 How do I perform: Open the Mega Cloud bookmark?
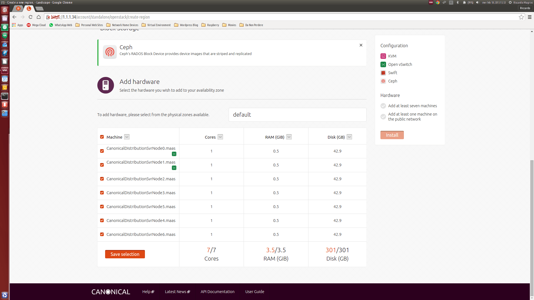(x=36, y=25)
